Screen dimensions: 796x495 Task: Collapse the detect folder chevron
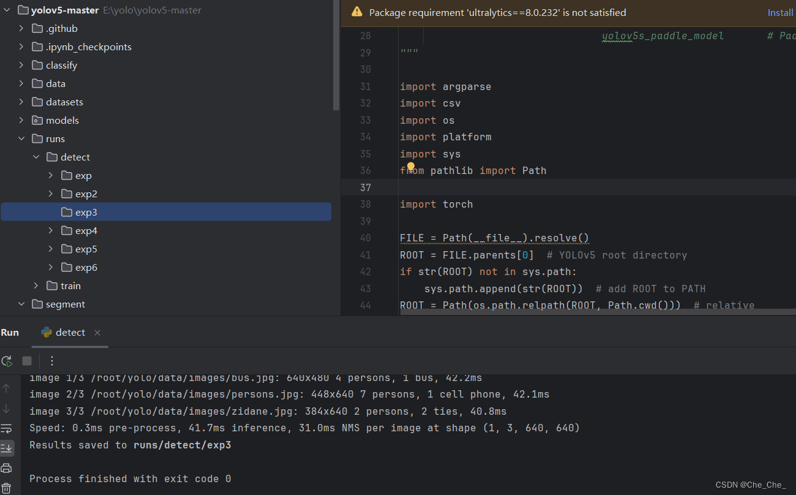(36, 157)
